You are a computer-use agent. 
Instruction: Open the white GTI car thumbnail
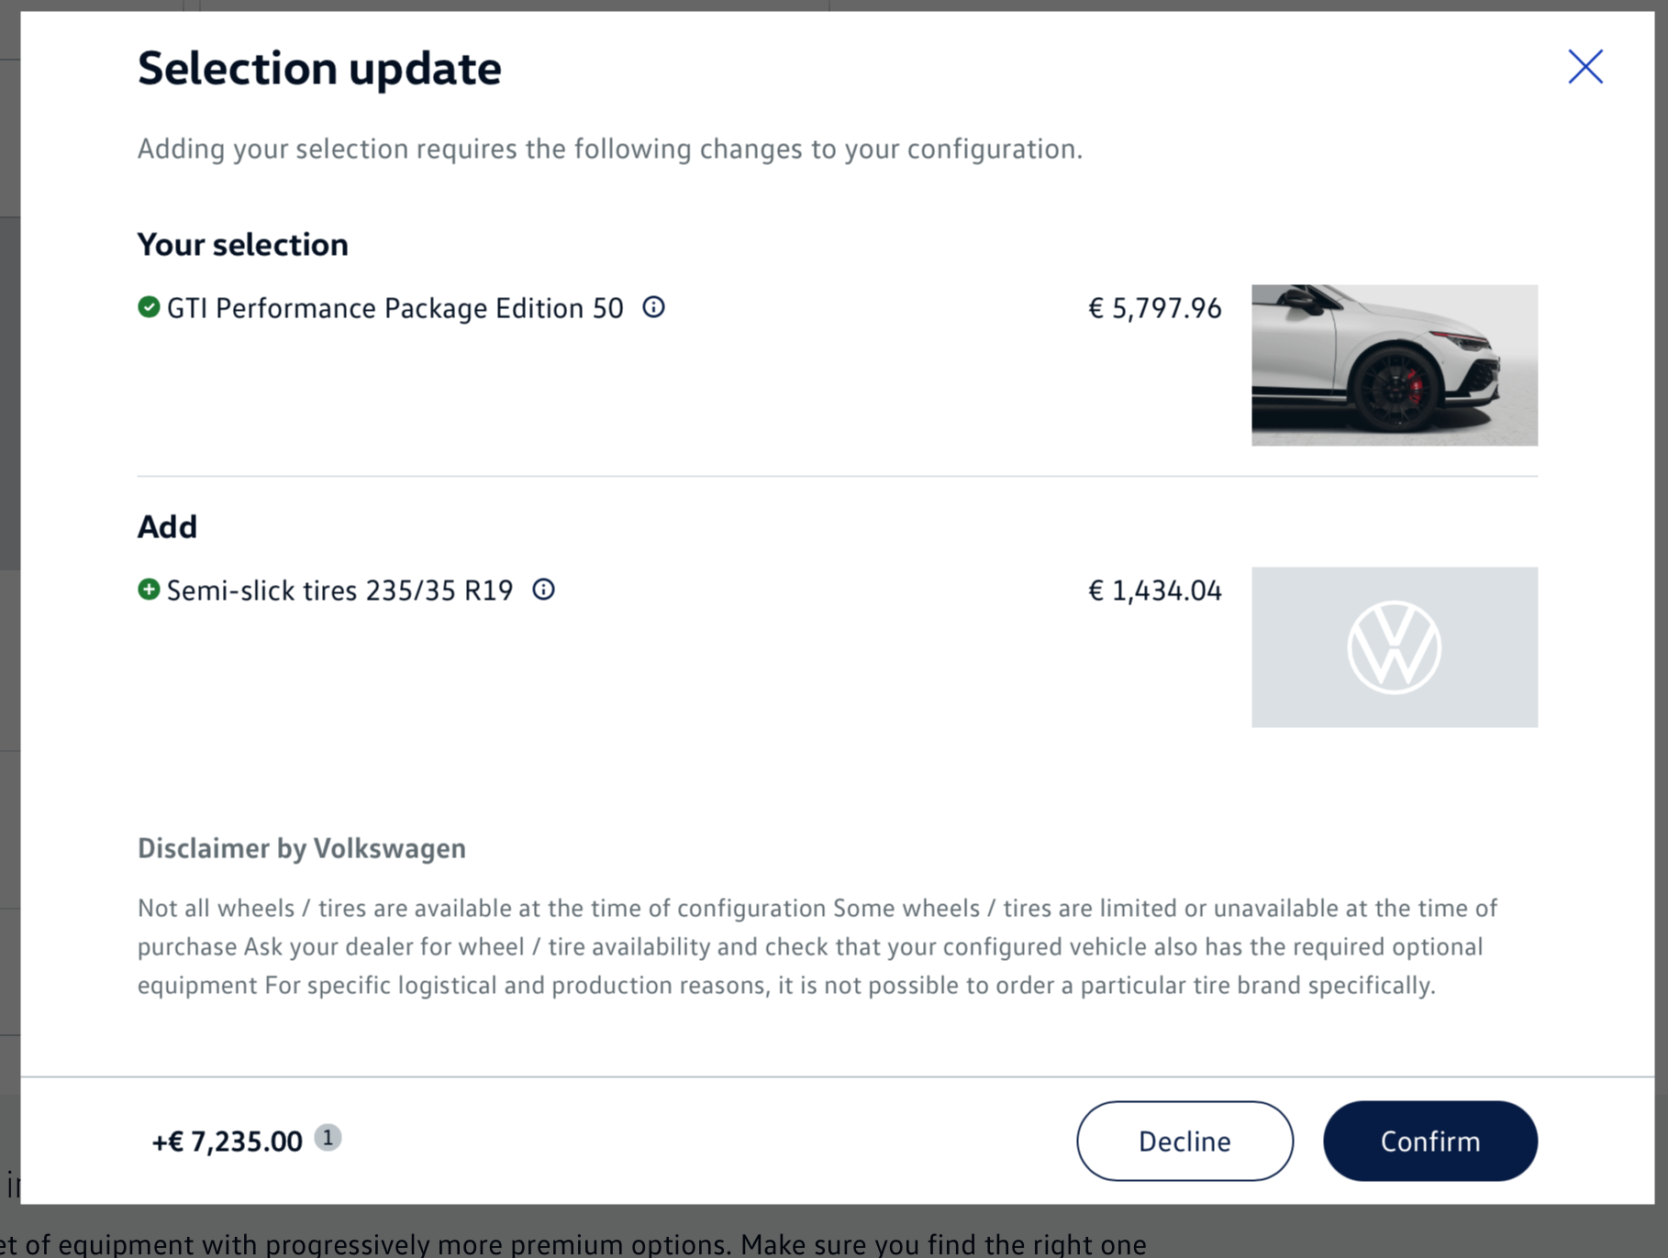point(1394,365)
